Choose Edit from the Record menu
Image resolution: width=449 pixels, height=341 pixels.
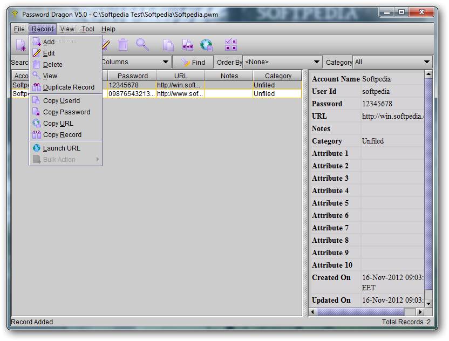pyautogui.click(x=66, y=53)
